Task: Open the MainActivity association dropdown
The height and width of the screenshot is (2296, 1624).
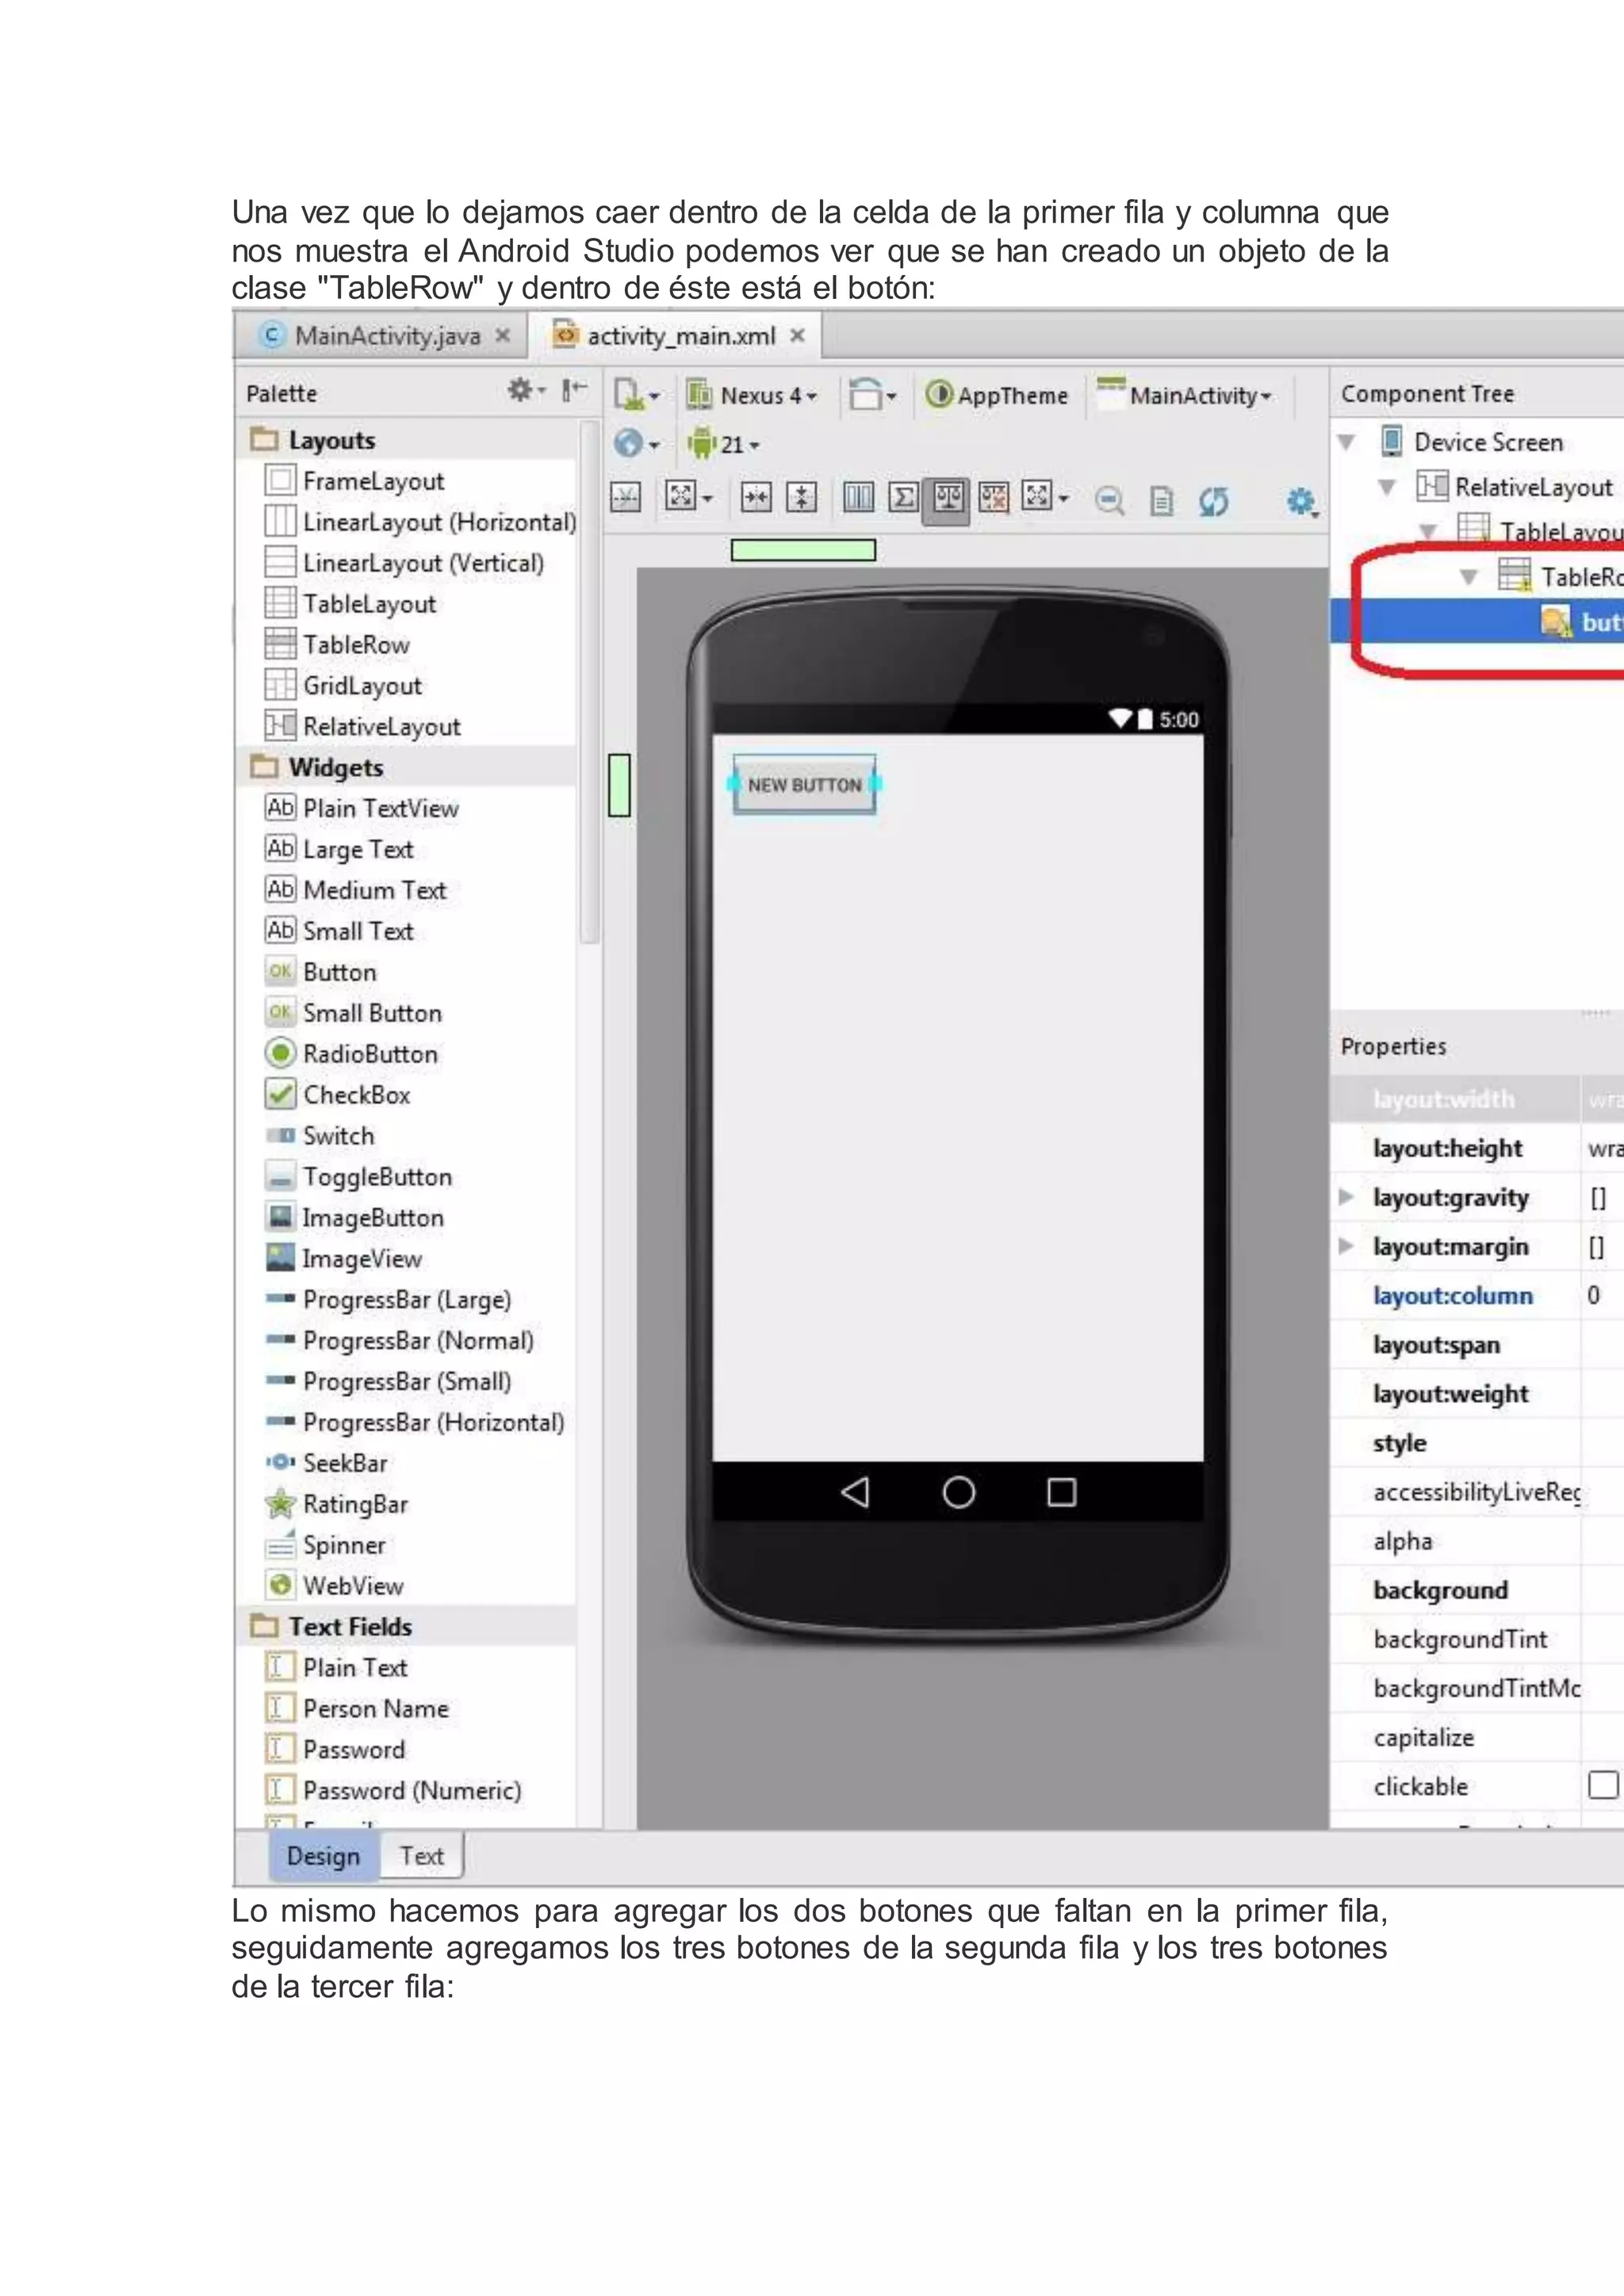Action: point(1184,395)
